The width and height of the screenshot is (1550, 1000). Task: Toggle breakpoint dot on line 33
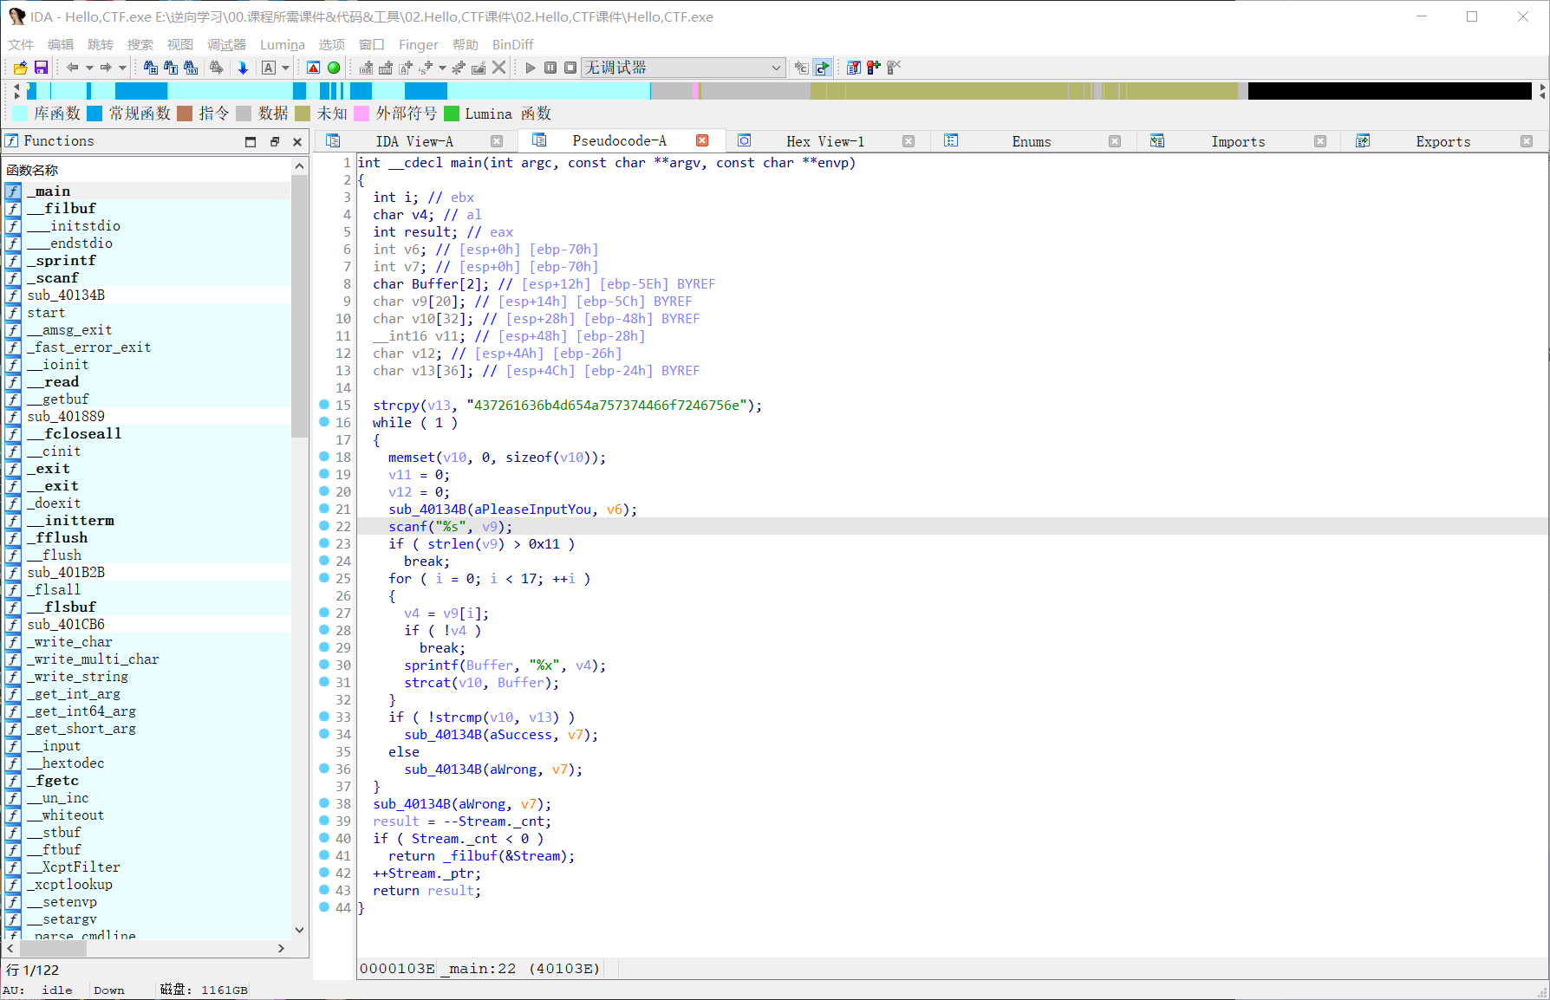tap(324, 717)
